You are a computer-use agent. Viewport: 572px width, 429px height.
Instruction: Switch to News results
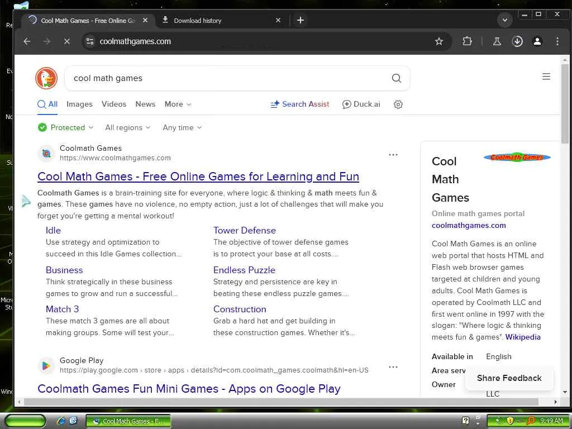[x=145, y=104]
